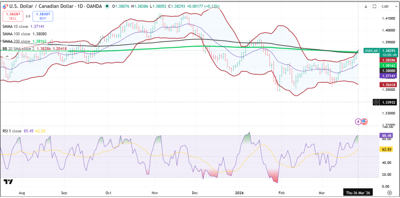400x198 pixels.
Task: Click the US flag economic event icon
Action: [364, 121]
